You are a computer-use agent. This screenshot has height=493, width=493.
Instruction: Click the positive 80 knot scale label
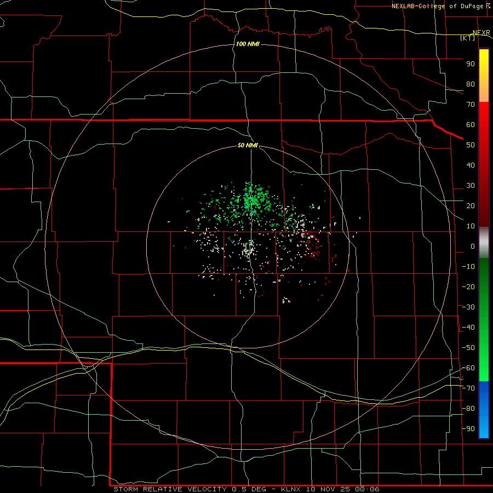(x=471, y=84)
